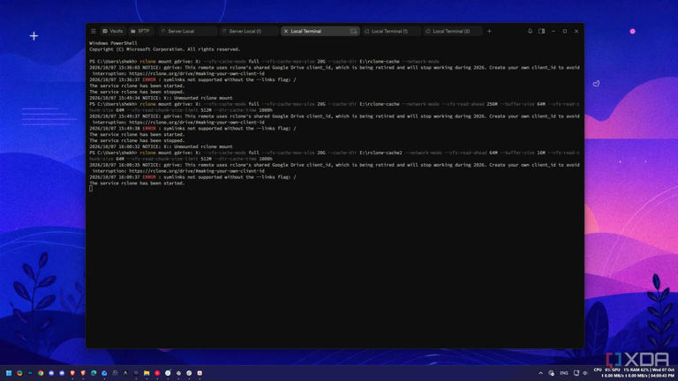
Task: Click 'Unmounted rclone mount' at 16:00:32
Action: point(203,146)
